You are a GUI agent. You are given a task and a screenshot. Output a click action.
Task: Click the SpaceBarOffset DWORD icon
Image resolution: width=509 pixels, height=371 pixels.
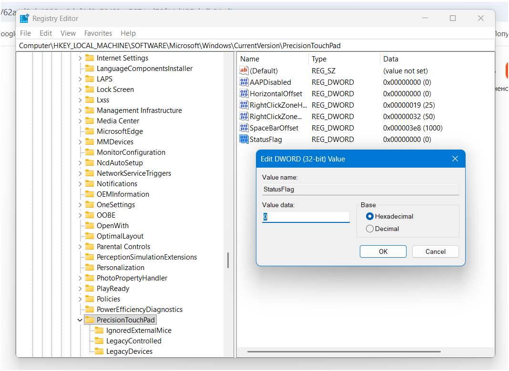(244, 128)
